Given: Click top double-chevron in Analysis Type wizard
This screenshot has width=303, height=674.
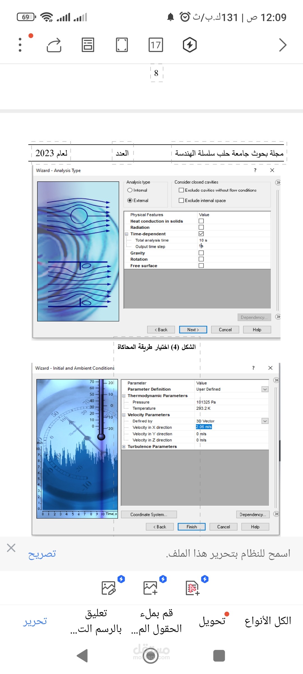Looking at the screenshot, I should coord(278,183).
